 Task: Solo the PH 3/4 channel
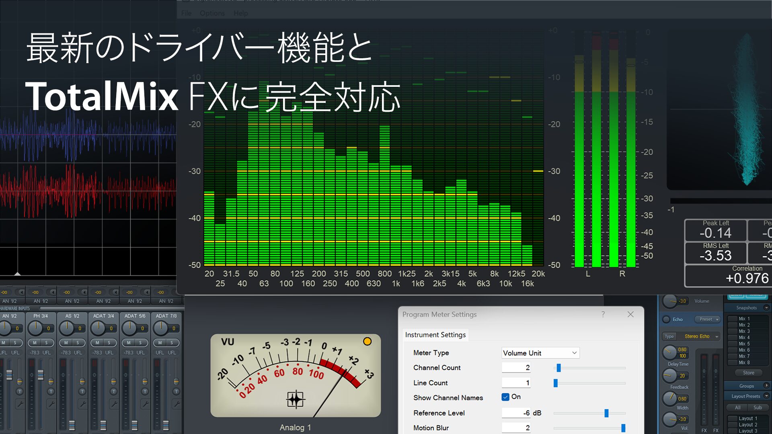[46, 343]
